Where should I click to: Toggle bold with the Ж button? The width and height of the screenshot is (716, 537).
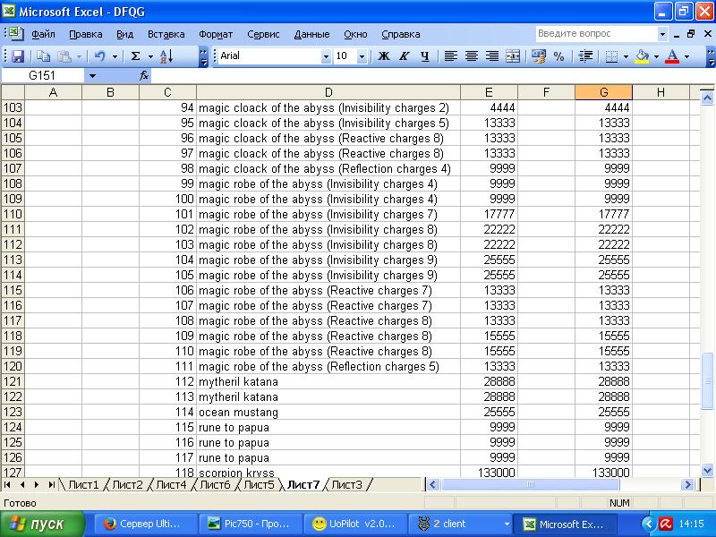(x=384, y=56)
